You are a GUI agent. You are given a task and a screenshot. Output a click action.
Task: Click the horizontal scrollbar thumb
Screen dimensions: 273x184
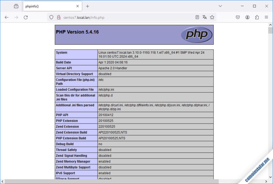tap(112, 181)
